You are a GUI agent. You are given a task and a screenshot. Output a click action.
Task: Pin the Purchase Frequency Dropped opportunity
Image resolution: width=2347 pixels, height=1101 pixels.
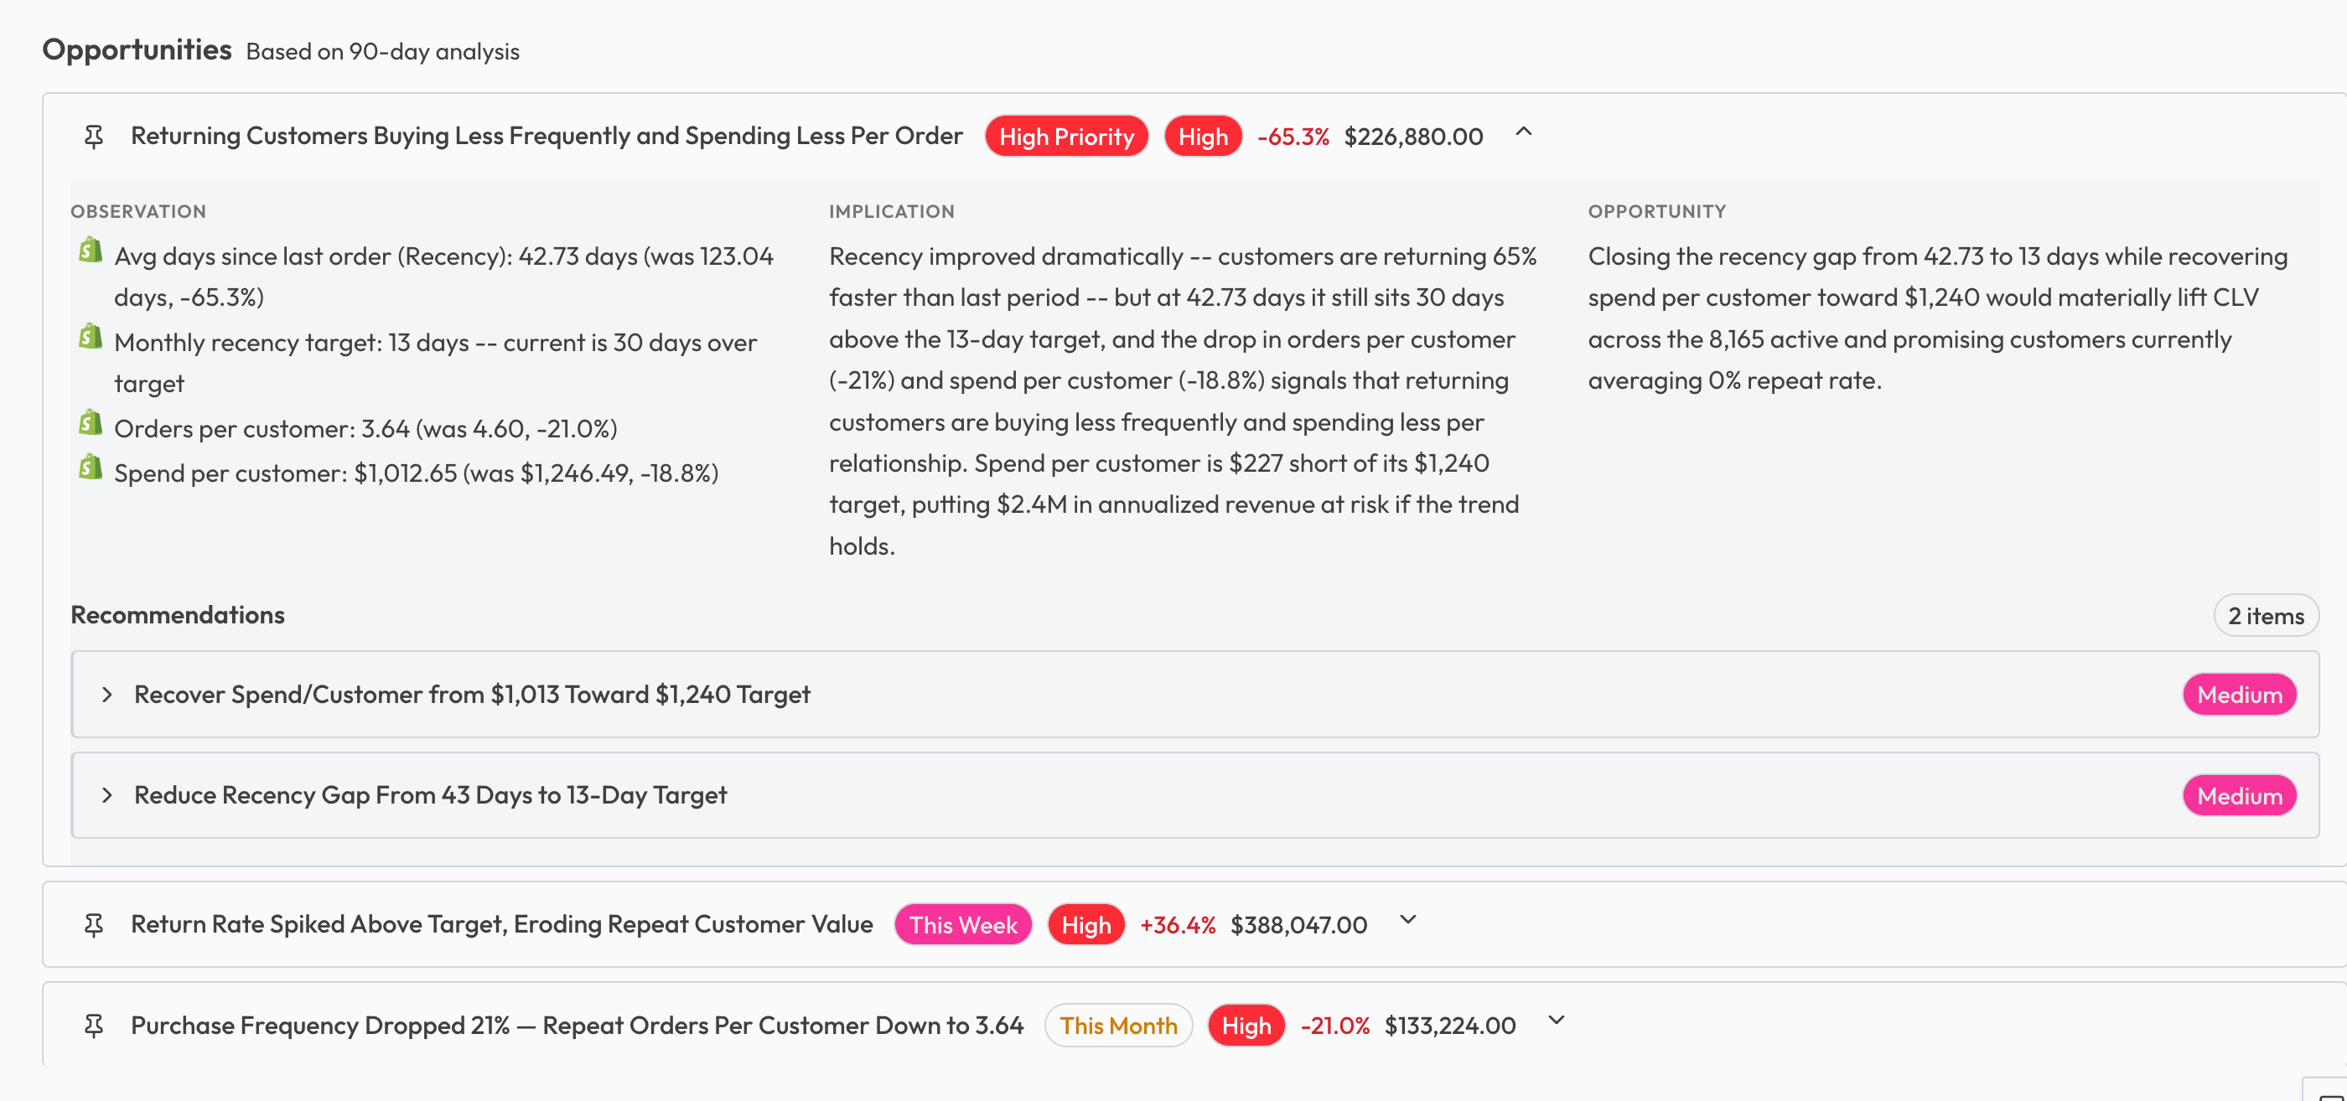(x=94, y=1025)
